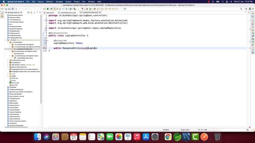
Task: Collapse the springboot.repos package node
Action: pos(10,56)
